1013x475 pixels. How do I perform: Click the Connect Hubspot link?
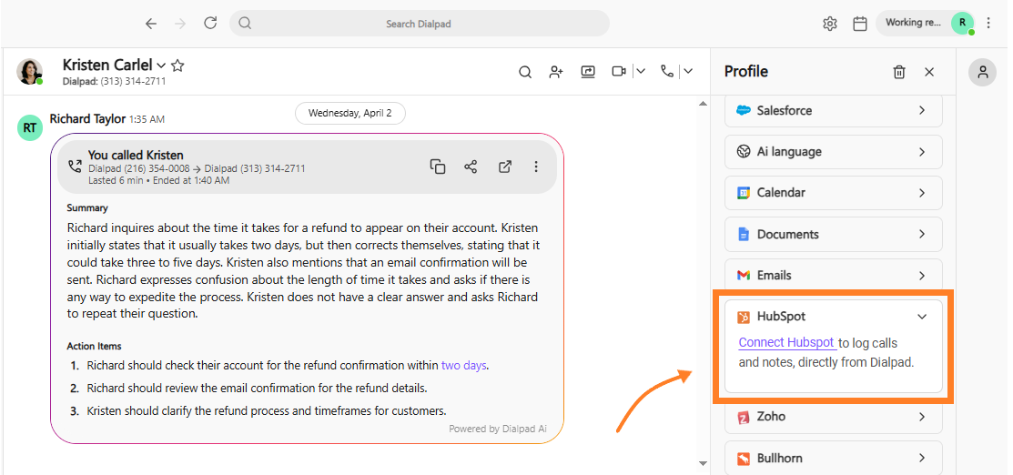coord(787,342)
